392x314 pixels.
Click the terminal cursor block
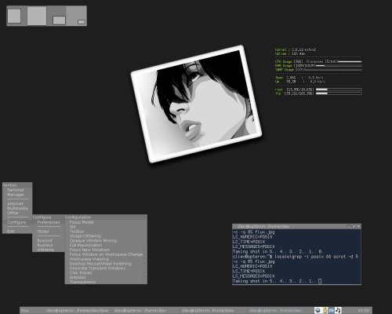pyautogui.click(x=320, y=281)
